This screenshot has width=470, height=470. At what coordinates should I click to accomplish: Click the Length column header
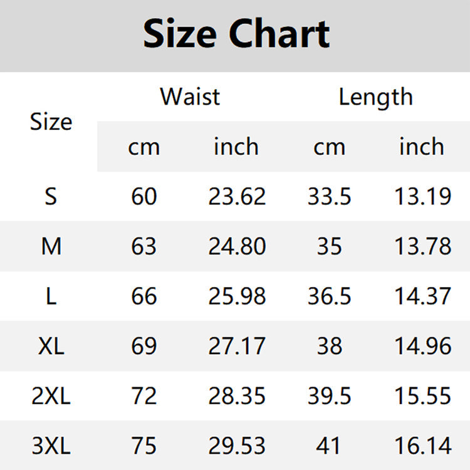pos(375,97)
